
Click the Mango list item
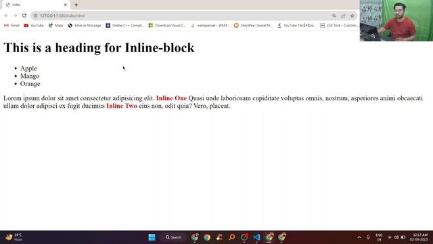coord(30,76)
